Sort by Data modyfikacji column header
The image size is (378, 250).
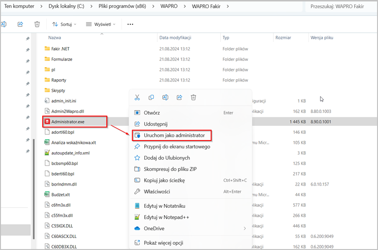(x=175, y=38)
